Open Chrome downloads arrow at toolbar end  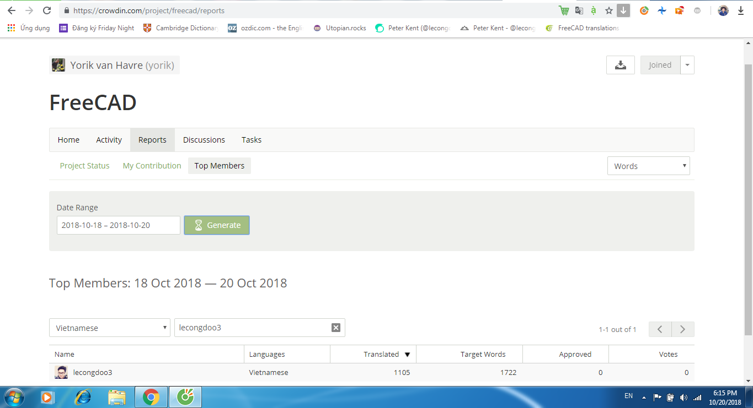(x=740, y=10)
